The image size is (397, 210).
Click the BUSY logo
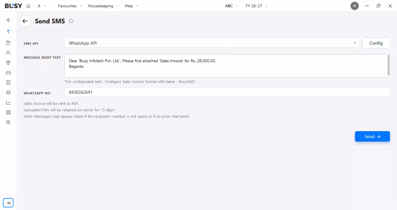[13, 6]
